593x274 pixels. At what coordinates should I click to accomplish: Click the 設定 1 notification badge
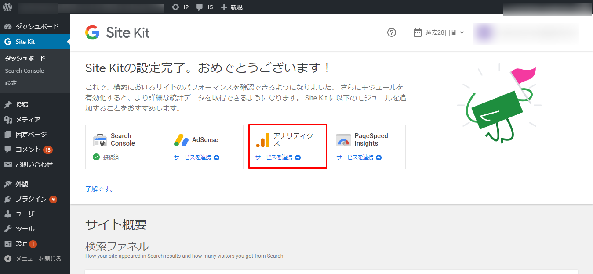click(x=33, y=244)
